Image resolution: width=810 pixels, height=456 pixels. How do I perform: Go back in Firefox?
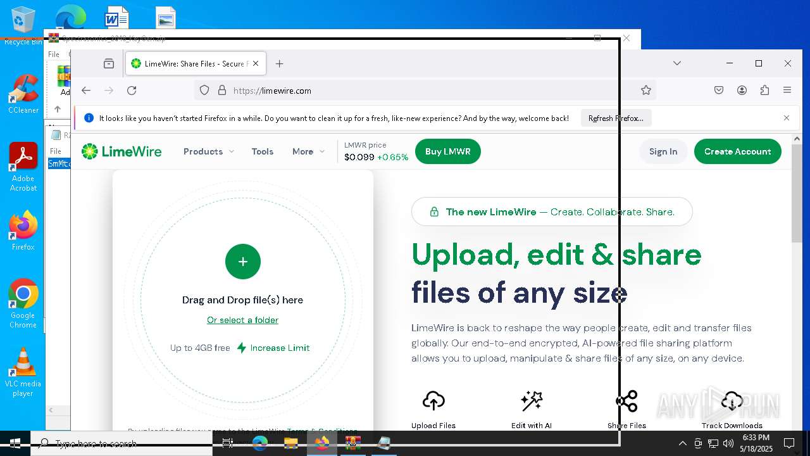pos(86,91)
